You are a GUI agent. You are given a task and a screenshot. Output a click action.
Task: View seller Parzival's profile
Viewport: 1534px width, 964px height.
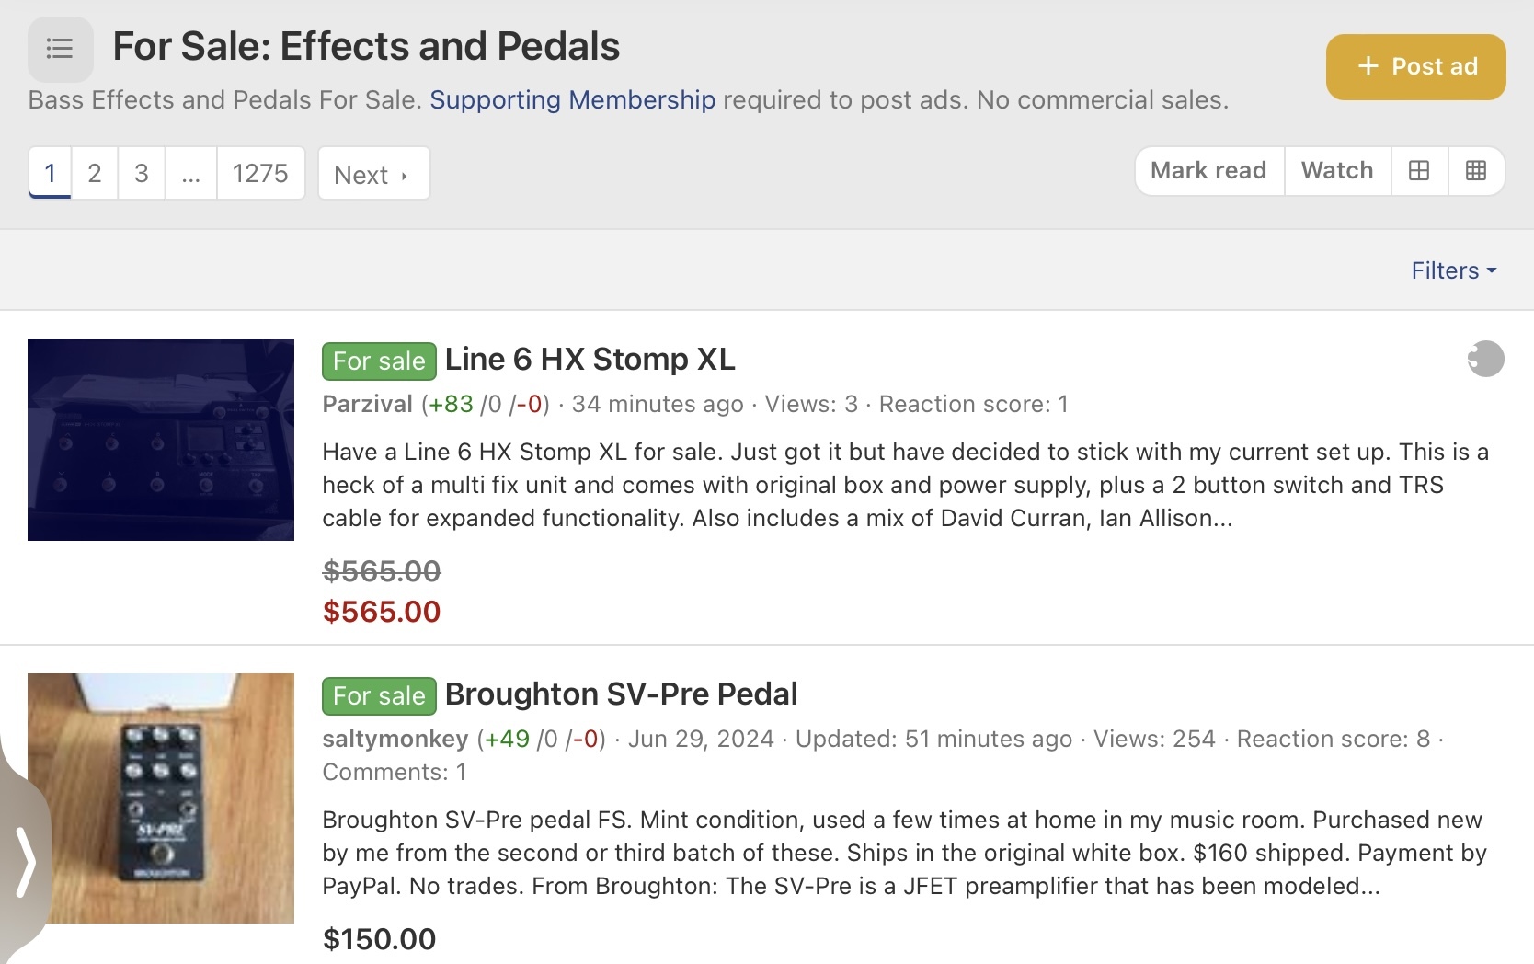point(367,404)
